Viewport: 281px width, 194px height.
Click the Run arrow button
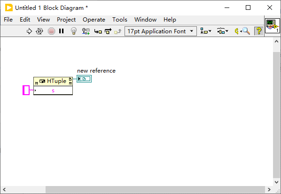point(29,31)
